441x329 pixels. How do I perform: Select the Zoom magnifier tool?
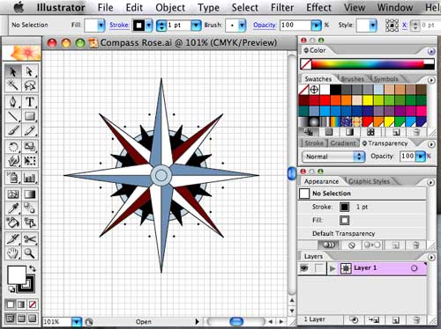(x=30, y=253)
